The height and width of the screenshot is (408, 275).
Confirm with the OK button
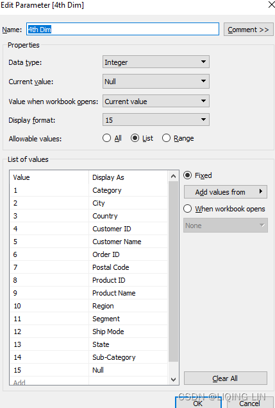pyautogui.click(x=198, y=403)
